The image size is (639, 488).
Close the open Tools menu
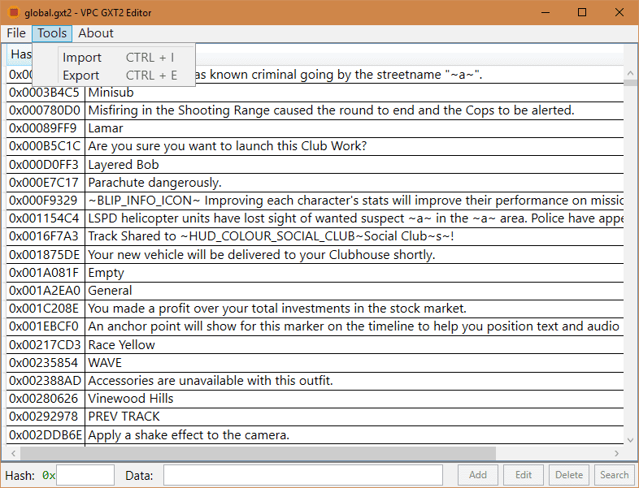[x=52, y=33]
